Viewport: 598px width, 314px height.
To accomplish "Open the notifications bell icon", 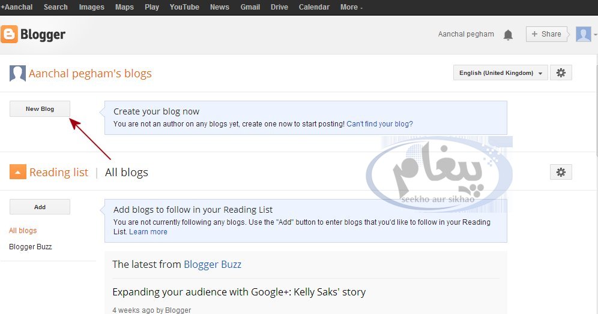I will (x=508, y=35).
